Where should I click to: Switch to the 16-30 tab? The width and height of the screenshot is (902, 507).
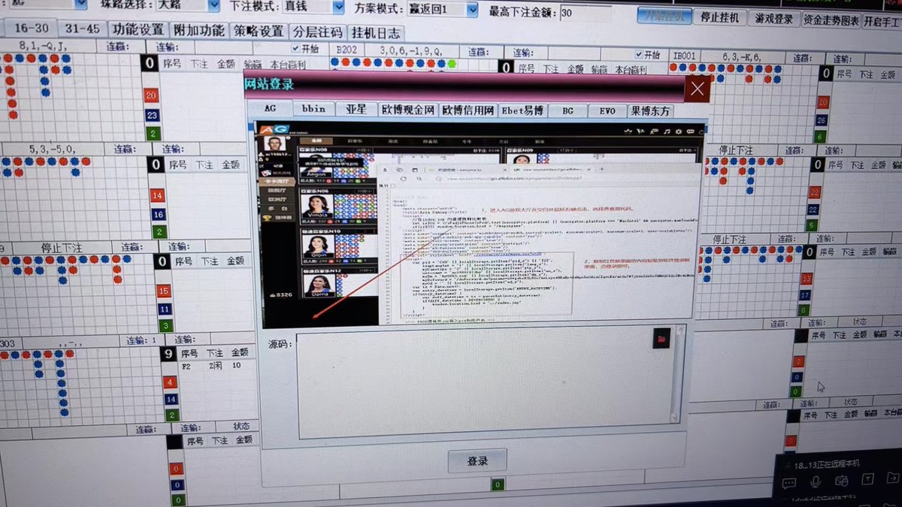click(x=31, y=28)
